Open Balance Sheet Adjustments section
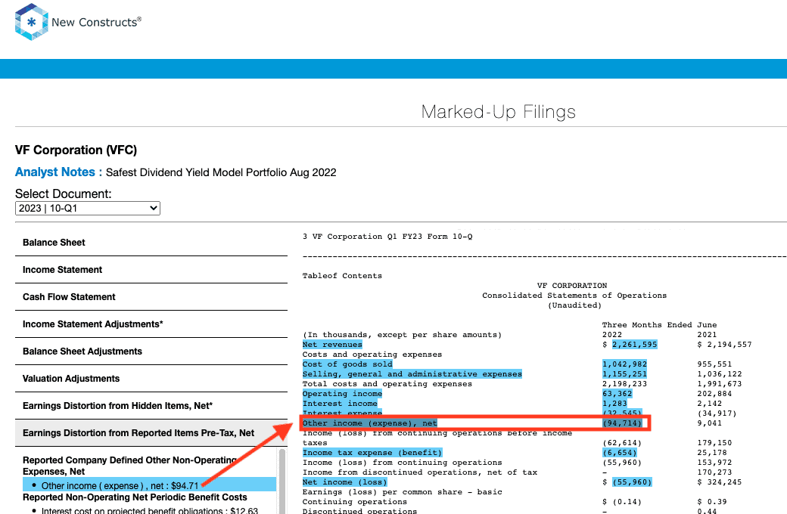 point(151,351)
